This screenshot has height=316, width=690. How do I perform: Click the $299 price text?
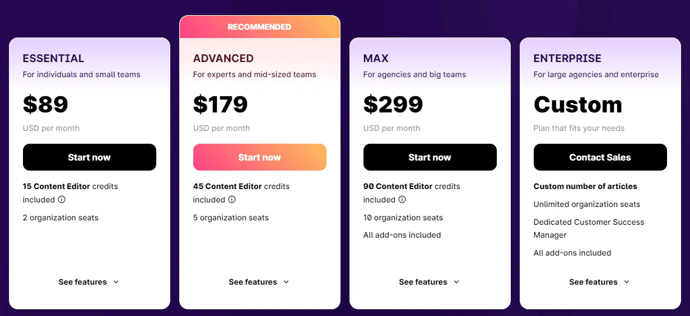[393, 105]
